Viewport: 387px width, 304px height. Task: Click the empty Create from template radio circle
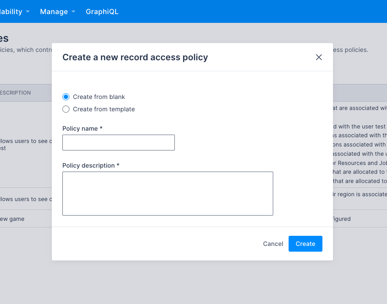[66, 109]
